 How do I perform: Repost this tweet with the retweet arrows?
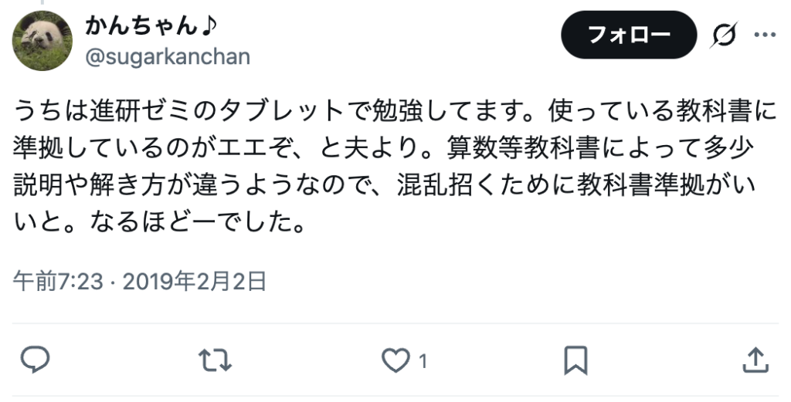[216, 360]
